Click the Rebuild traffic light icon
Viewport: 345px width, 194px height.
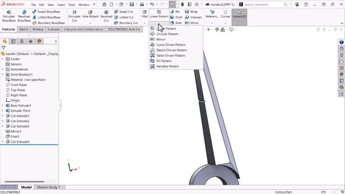coord(182,4)
